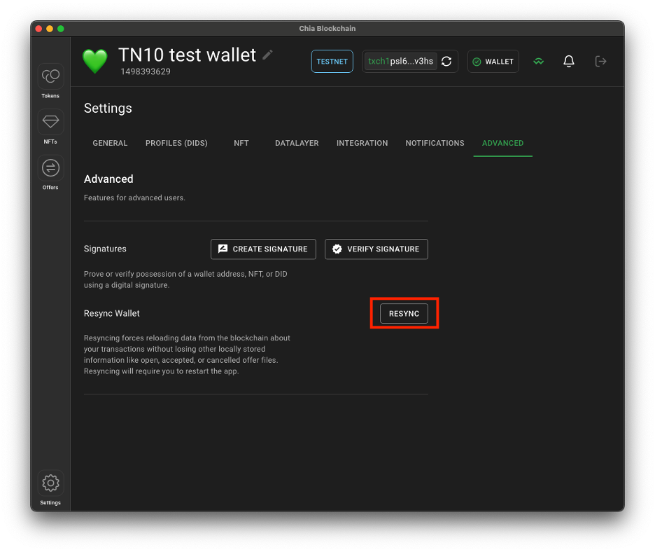Generate new receive address refresh icon
655x552 pixels.
click(x=446, y=62)
